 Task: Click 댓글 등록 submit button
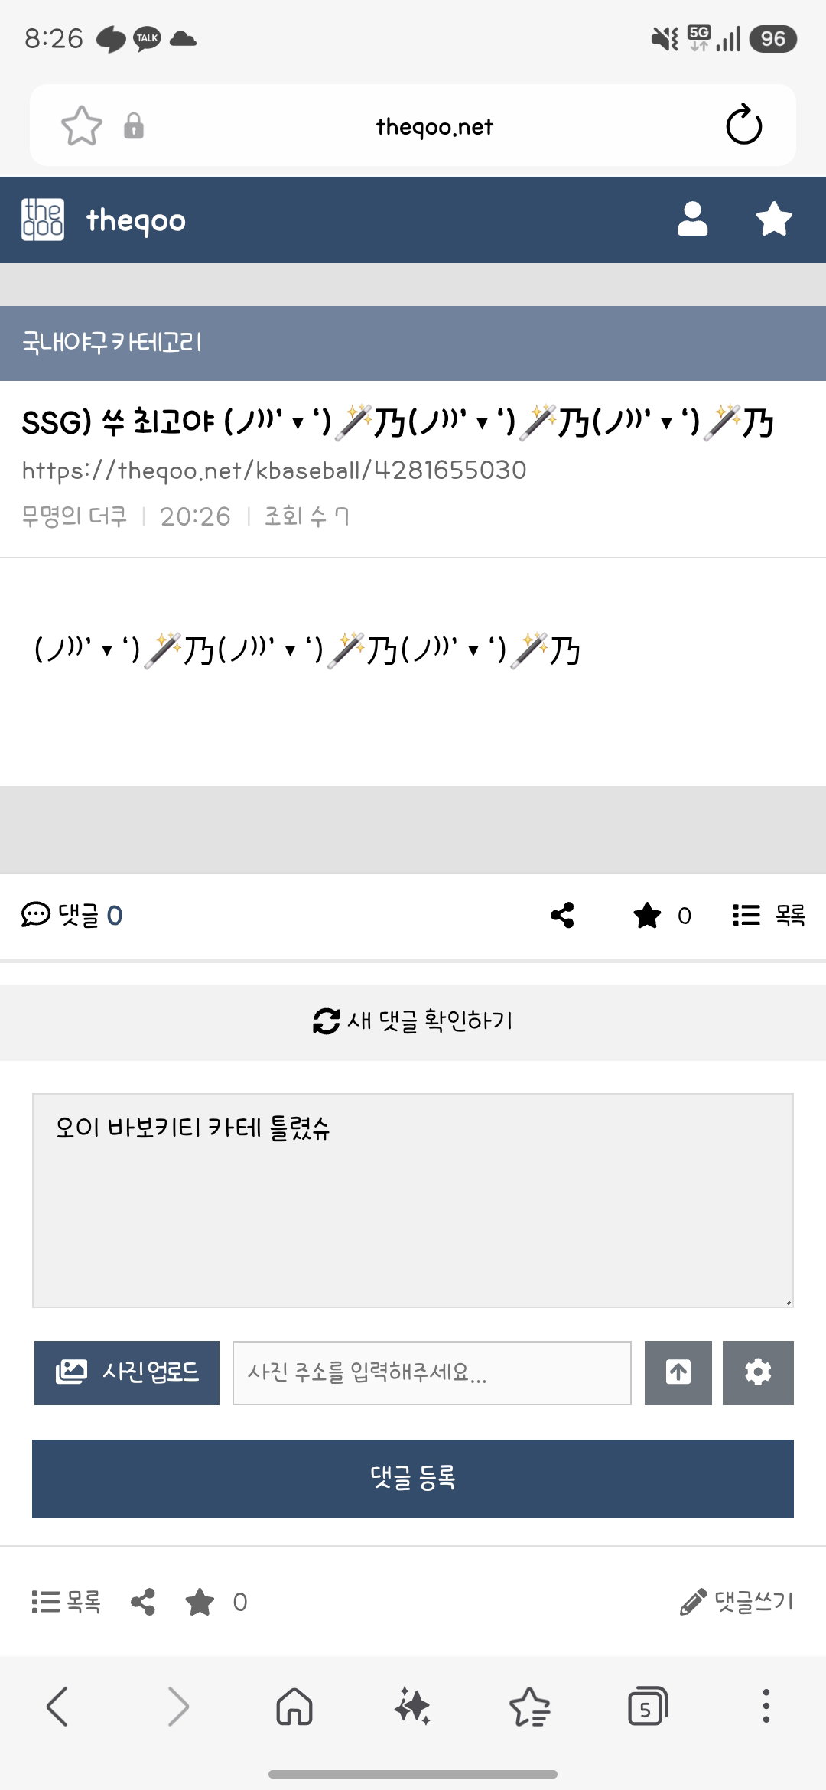point(413,1478)
